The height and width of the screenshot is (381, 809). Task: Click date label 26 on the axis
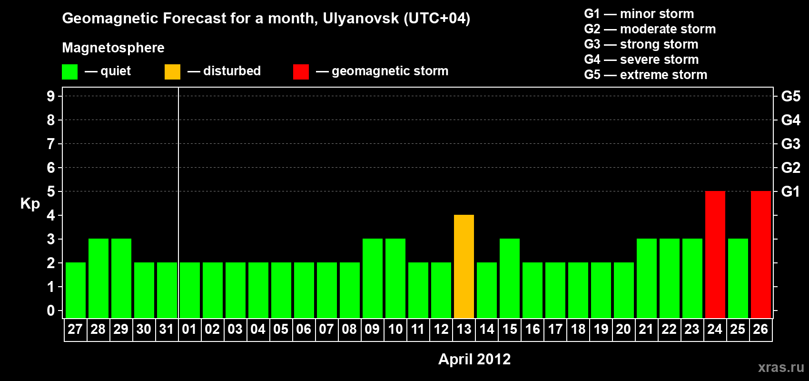(760, 330)
